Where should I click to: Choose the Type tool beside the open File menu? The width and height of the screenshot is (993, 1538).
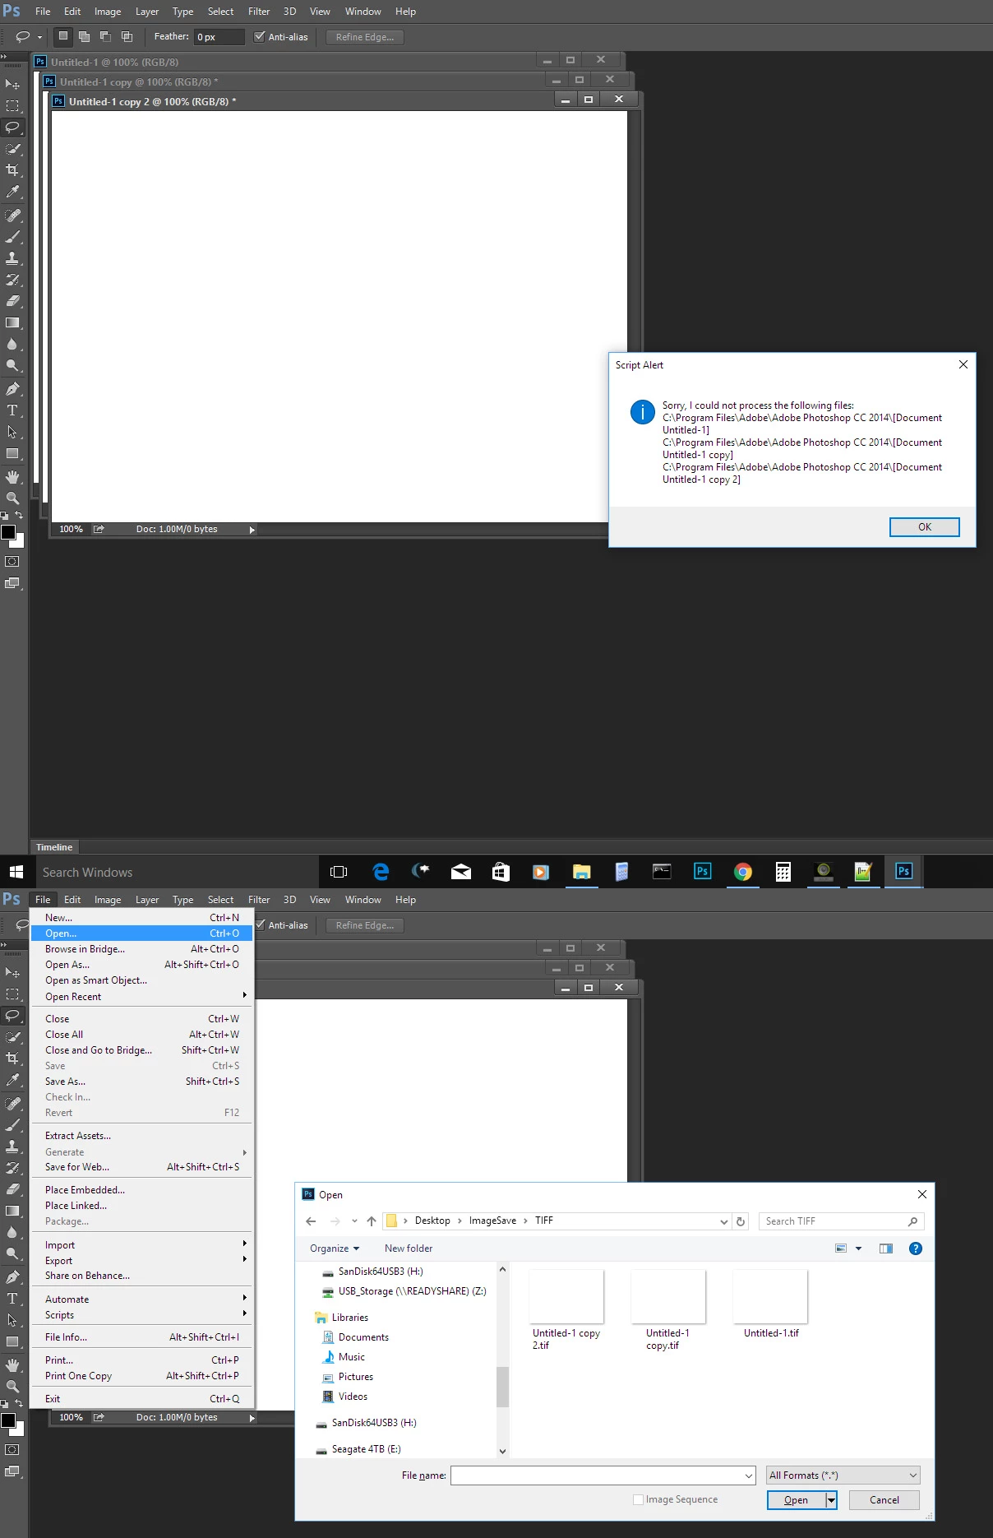12,1299
